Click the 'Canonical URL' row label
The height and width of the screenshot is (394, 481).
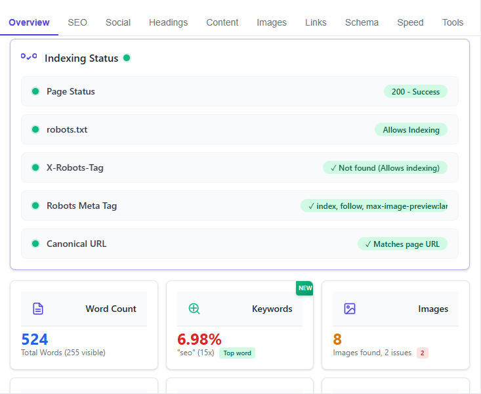point(76,244)
